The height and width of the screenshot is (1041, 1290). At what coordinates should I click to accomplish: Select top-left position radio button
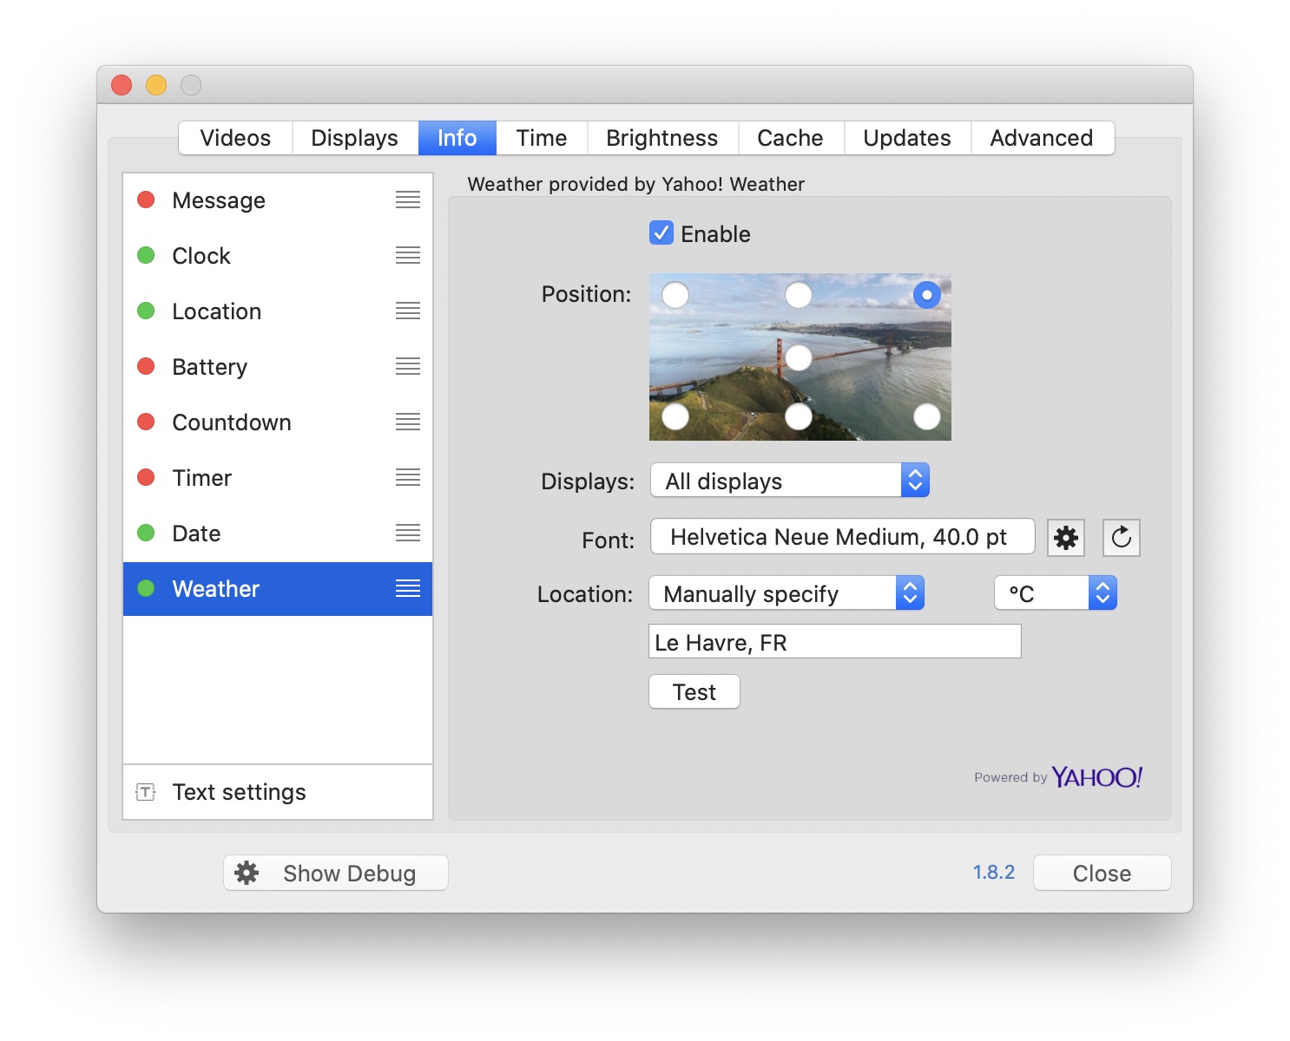[675, 295]
